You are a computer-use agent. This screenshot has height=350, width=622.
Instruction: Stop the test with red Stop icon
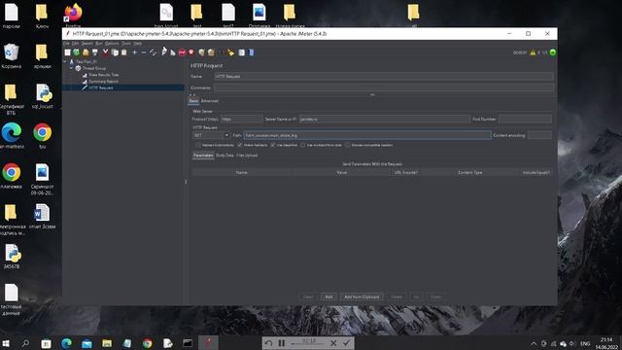coord(182,52)
